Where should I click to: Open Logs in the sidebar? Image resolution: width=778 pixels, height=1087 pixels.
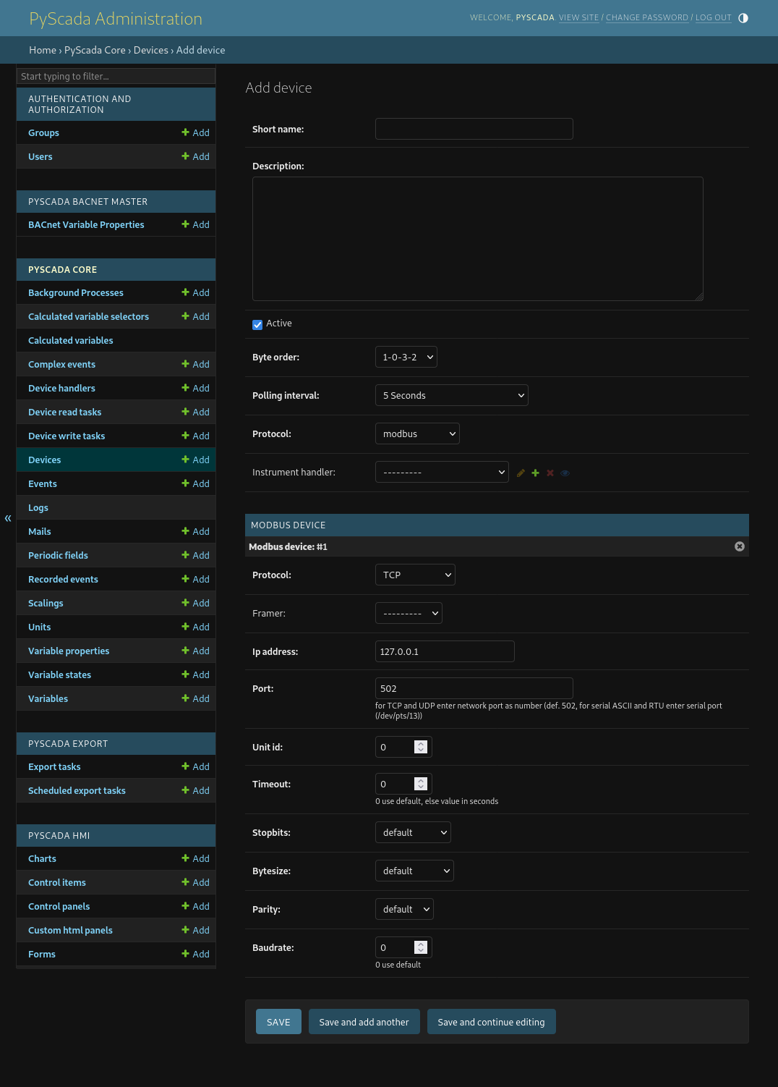point(38,508)
